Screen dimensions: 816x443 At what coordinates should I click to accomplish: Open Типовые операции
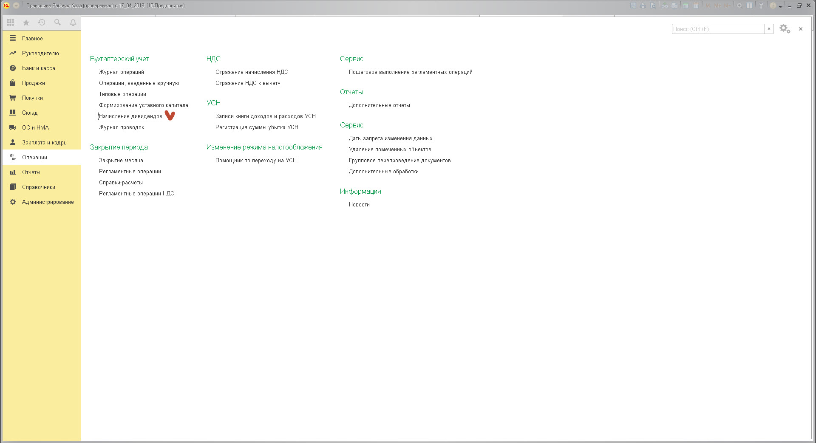[x=122, y=94]
